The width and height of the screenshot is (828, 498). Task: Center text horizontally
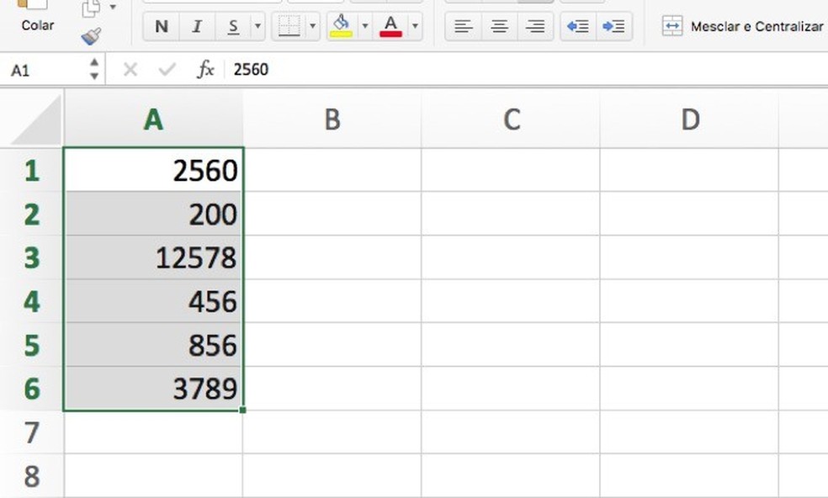coord(500,26)
